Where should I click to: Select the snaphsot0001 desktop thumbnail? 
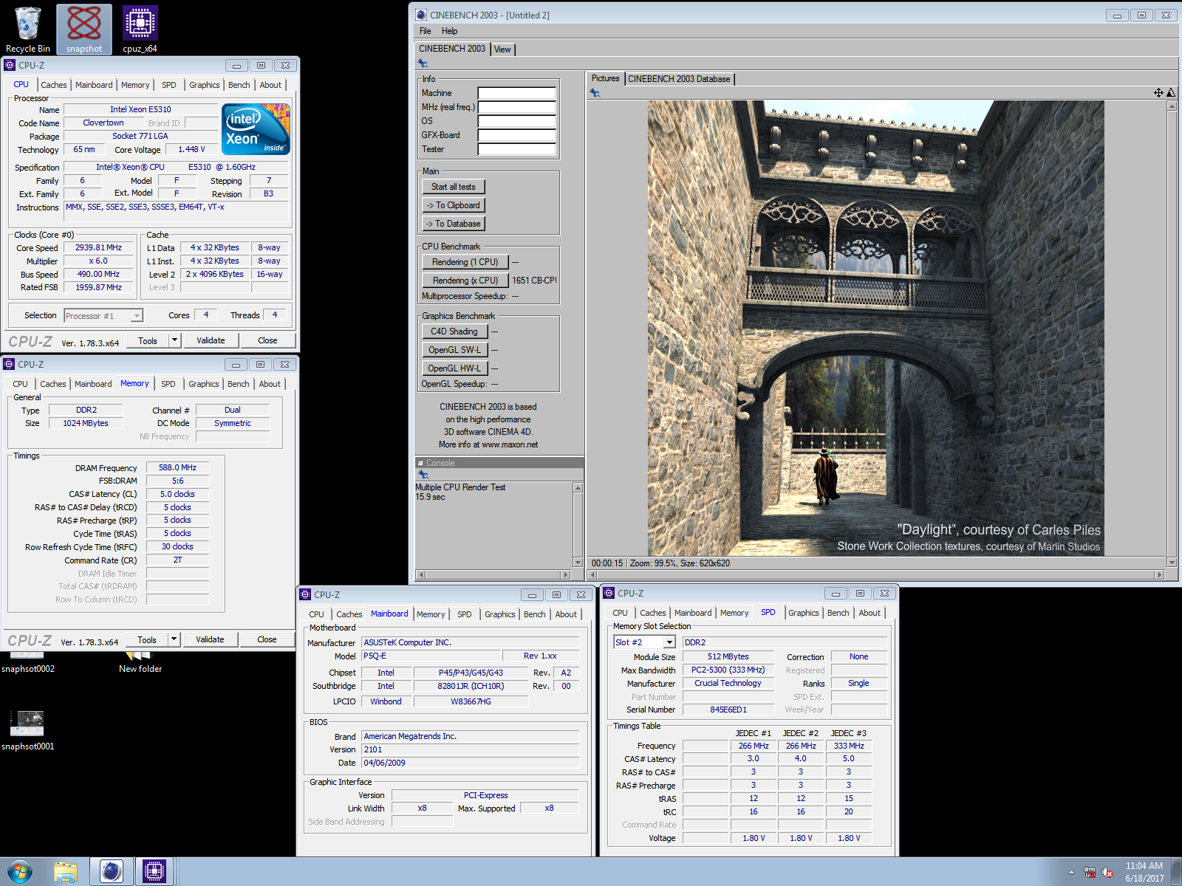click(27, 731)
